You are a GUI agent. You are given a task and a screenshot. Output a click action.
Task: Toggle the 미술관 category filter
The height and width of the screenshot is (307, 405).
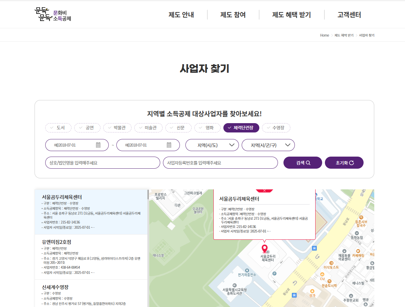point(148,128)
